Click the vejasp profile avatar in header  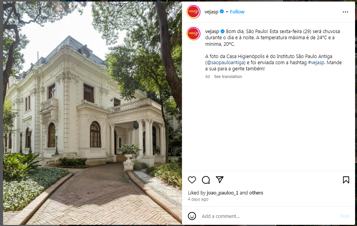coord(193,12)
